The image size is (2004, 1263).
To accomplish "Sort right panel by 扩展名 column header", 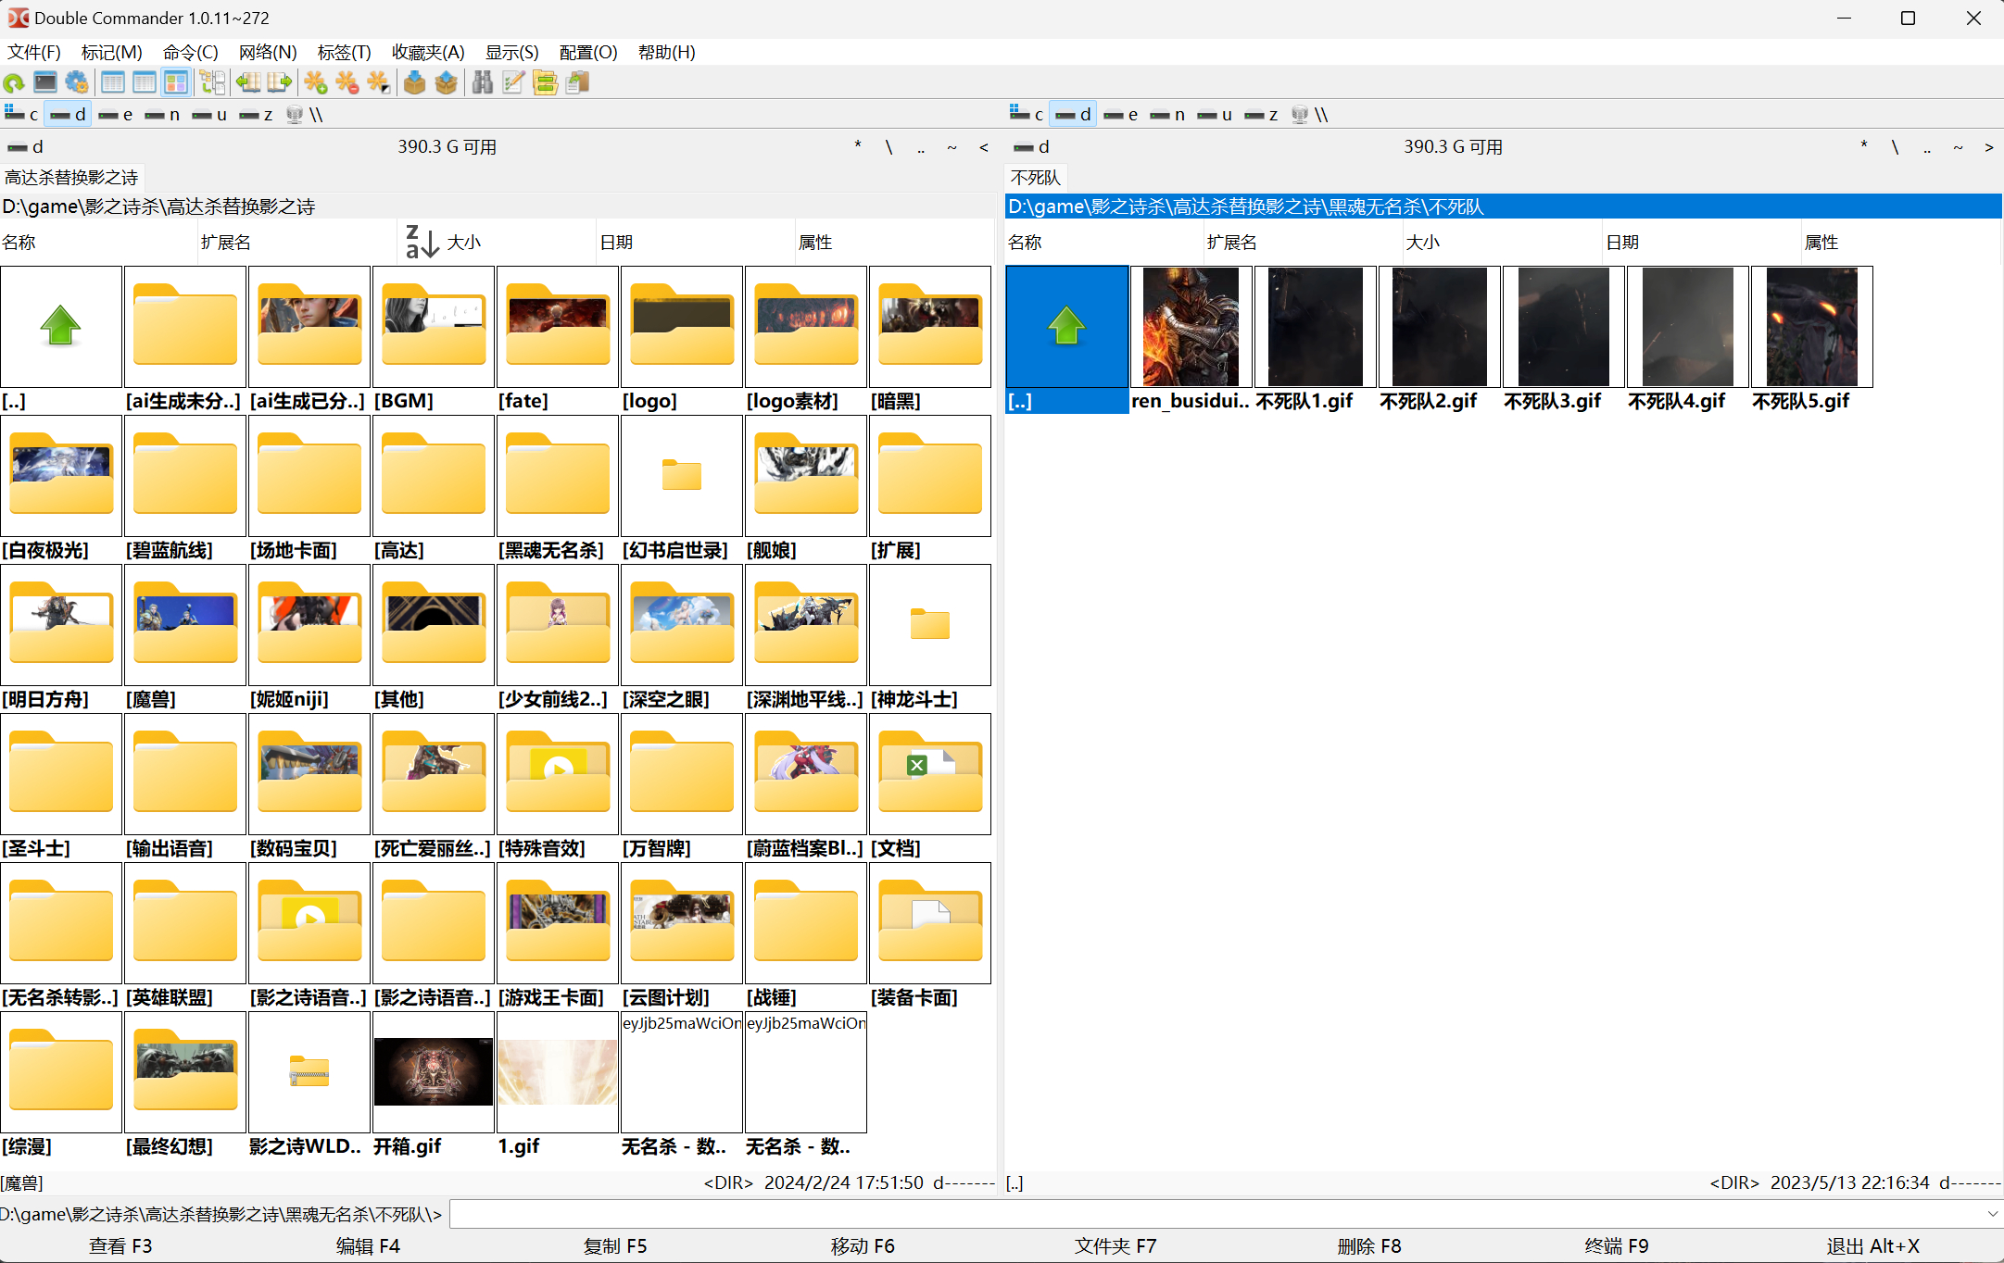I will pos(1303,243).
